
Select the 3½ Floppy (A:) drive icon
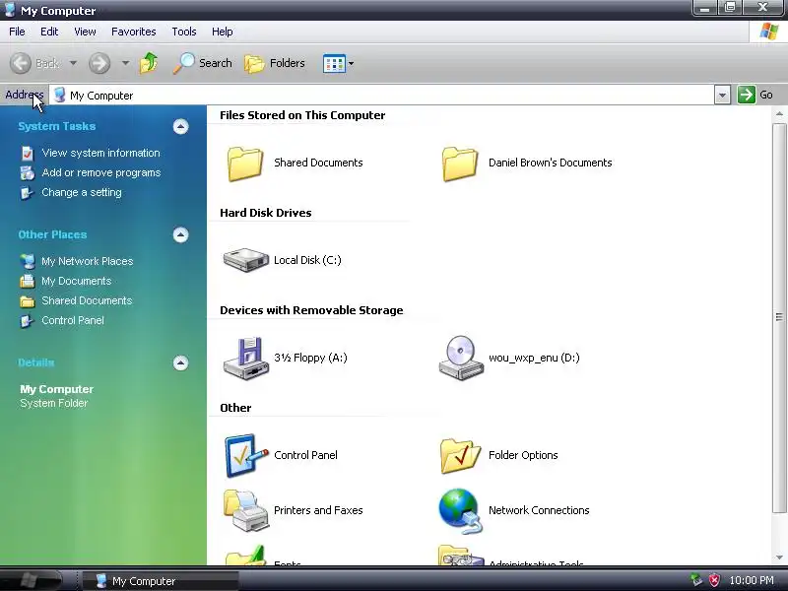[x=245, y=359]
